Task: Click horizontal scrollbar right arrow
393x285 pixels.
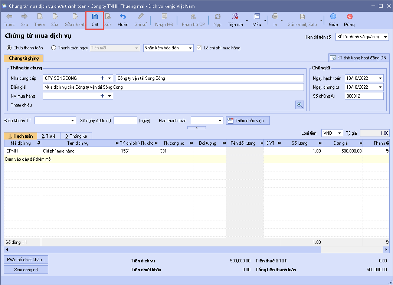Action: [386, 249]
